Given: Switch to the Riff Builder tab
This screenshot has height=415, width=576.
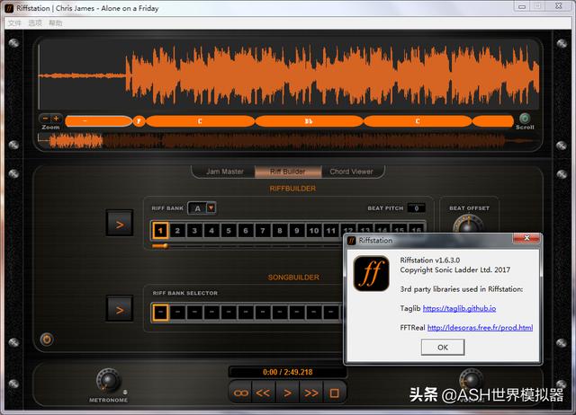Looking at the screenshot, I should [x=288, y=172].
